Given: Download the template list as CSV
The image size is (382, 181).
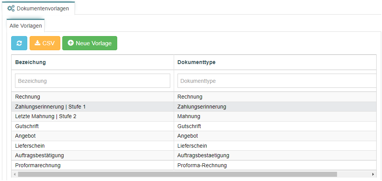Looking at the screenshot, I should 45,43.
